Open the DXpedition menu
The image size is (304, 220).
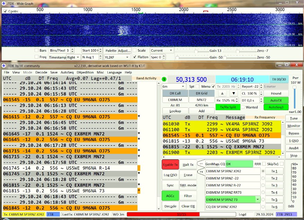pos(85,72)
